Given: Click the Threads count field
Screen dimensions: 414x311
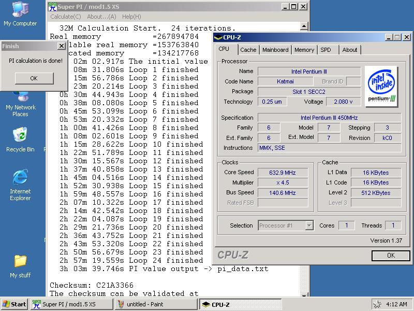Looking at the screenshot, I should coord(393,225).
